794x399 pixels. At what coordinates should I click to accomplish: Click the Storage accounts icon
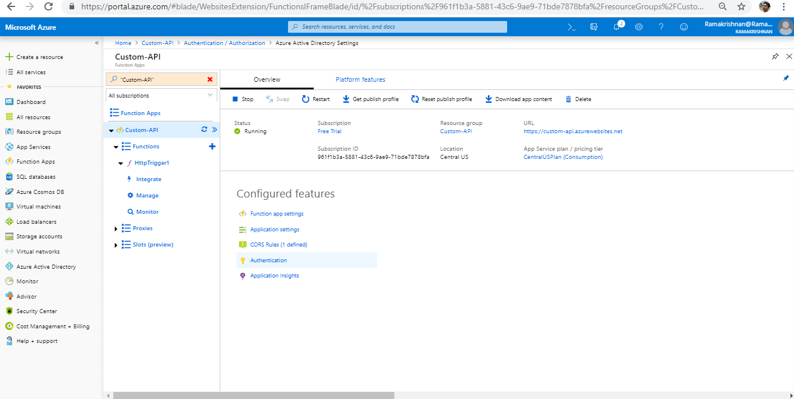point(9,236)
